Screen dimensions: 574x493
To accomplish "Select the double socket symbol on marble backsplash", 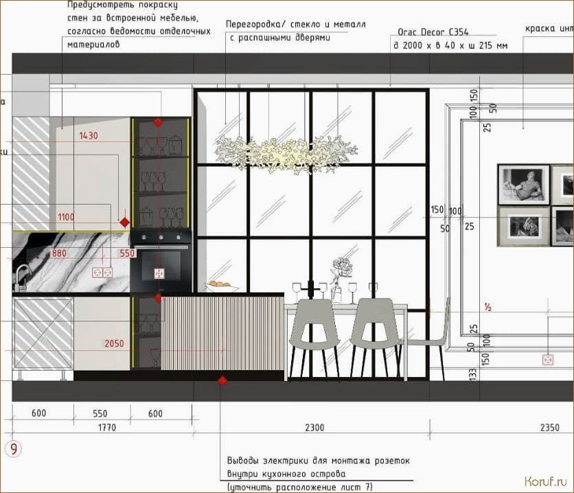I will [x=102, y=273].
